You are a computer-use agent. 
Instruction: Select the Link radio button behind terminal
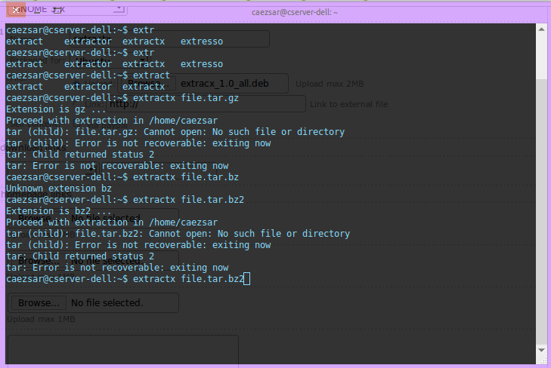(77, 104)
